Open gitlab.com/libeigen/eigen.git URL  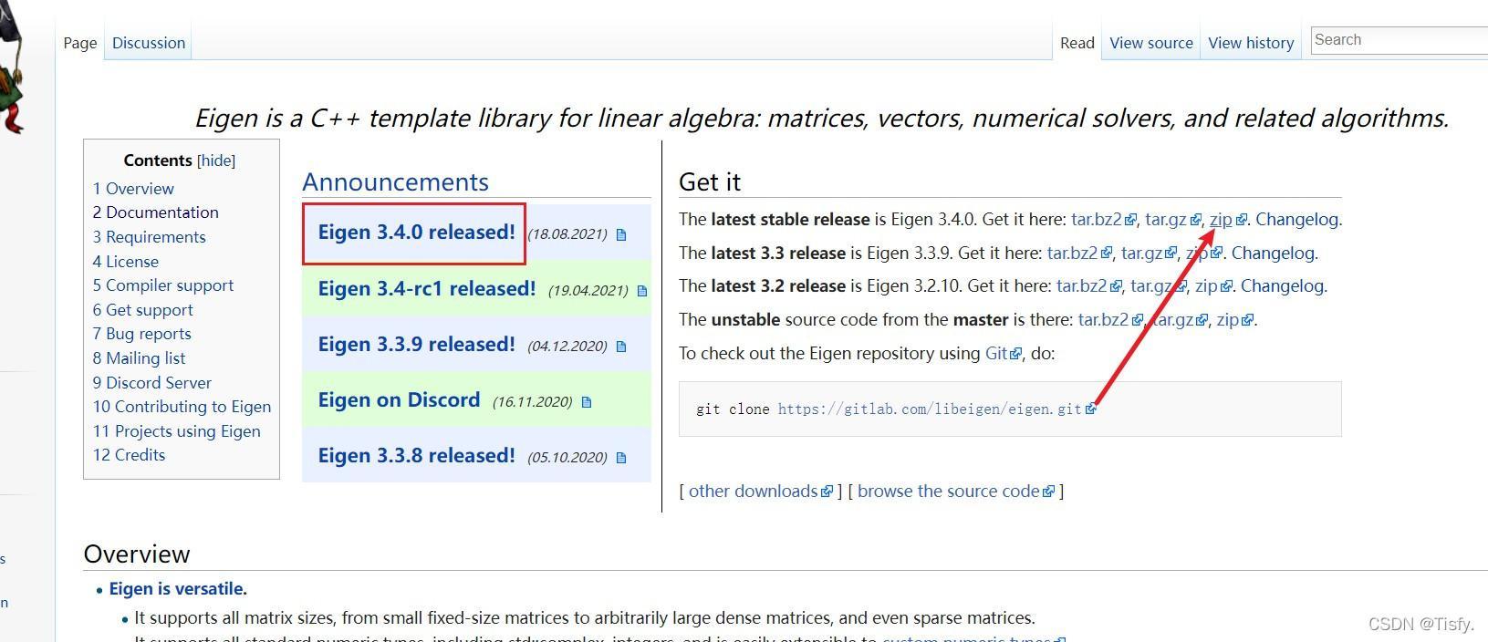point(936,409)
